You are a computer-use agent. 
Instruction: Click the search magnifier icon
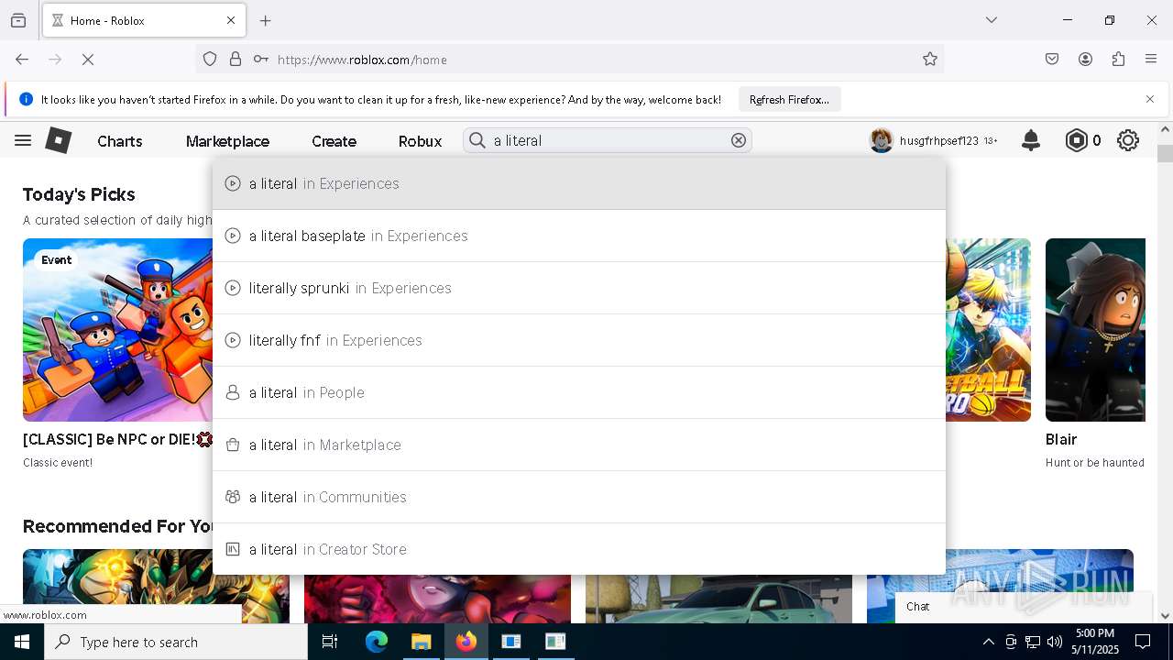click(x=477, y=140)
